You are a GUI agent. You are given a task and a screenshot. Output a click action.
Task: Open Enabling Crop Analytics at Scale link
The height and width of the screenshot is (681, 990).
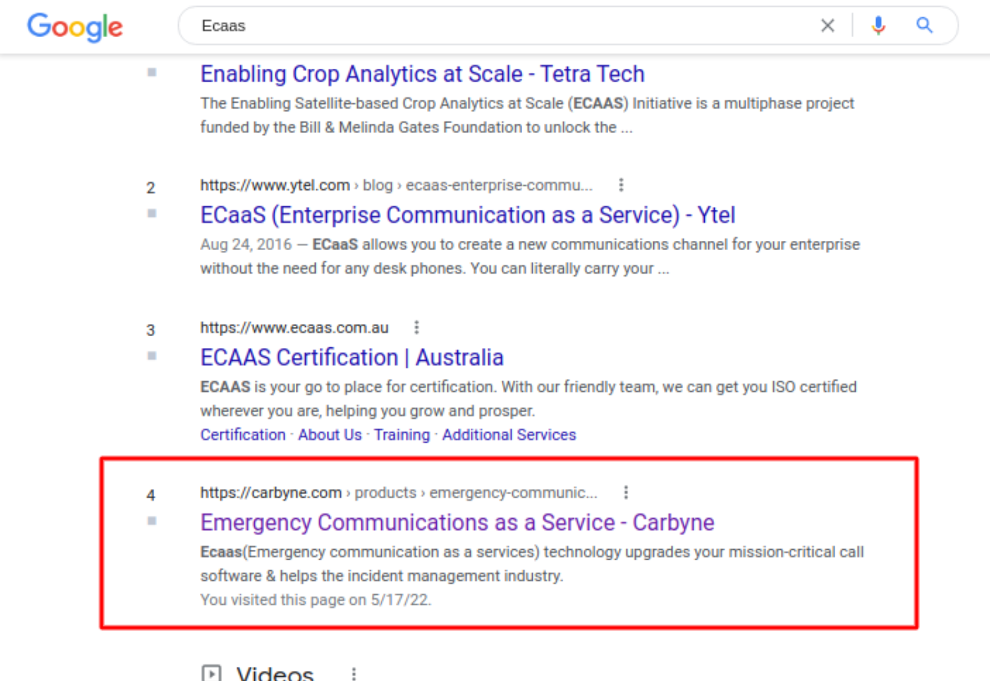click(422, 74)
